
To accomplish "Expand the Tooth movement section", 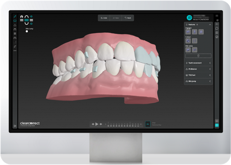I will tap(210, 63).
